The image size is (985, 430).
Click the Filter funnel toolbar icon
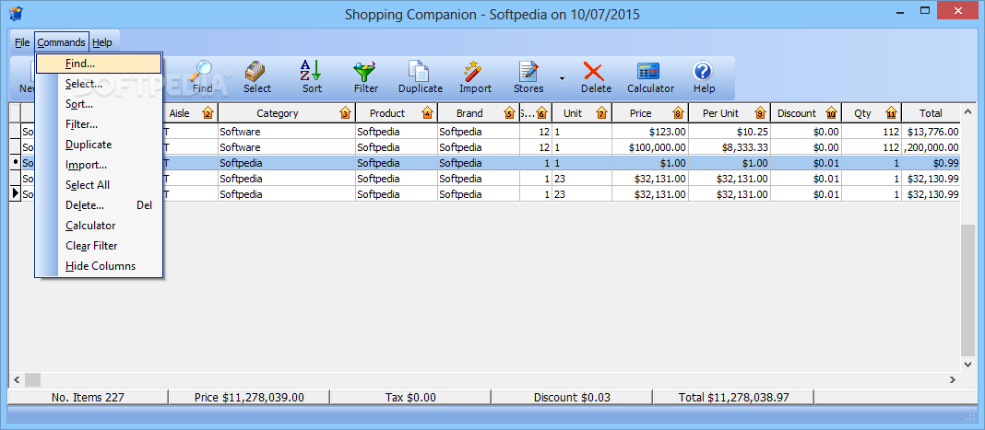tap(365, 70)
